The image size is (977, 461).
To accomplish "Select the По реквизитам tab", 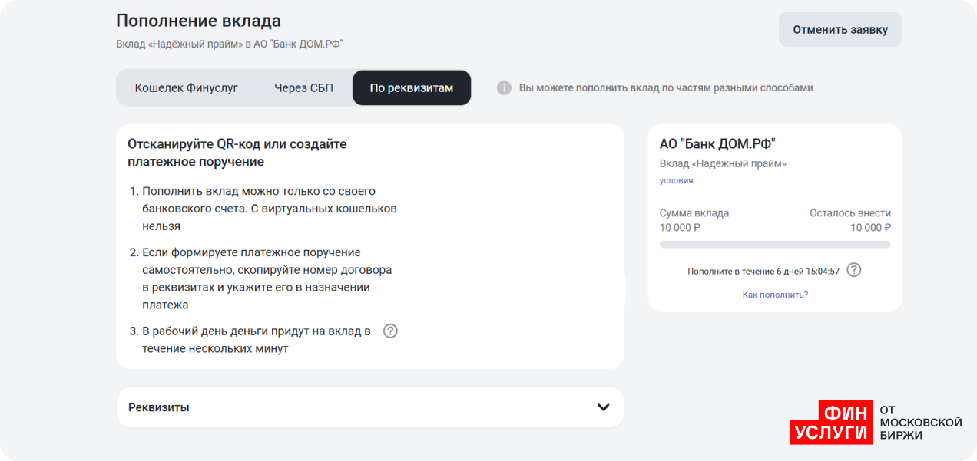I will pos(412,87).
